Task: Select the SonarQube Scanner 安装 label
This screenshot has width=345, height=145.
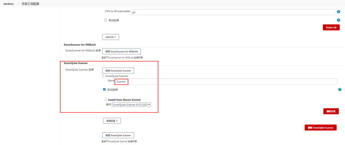Action: coord(80,70)
